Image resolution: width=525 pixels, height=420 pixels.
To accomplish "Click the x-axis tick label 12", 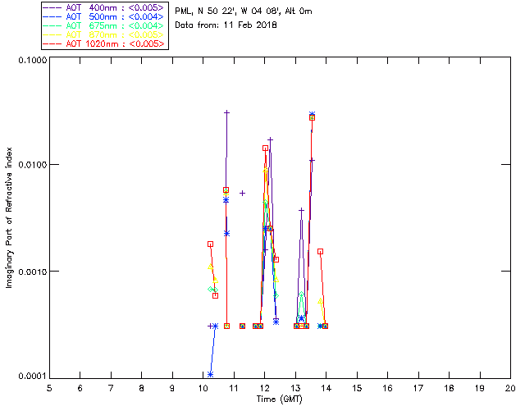I will 264,388.
